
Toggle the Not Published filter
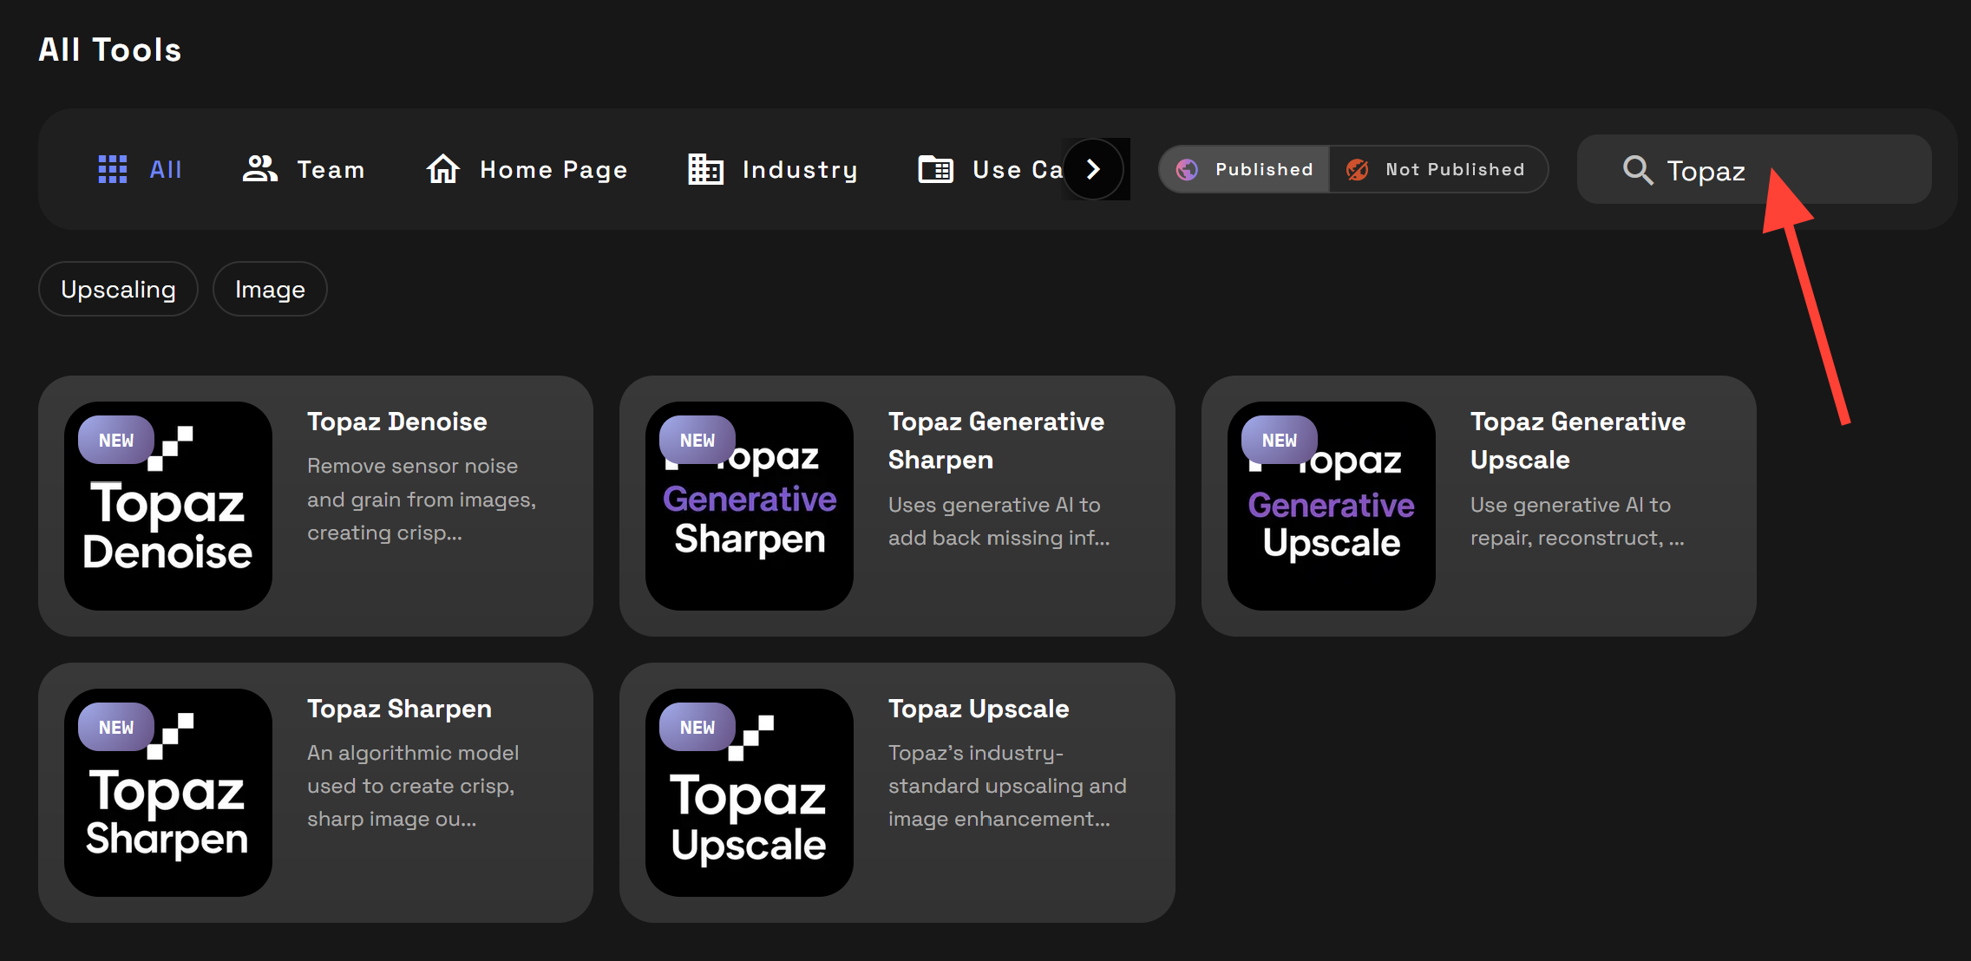[x=1438, y=169]
